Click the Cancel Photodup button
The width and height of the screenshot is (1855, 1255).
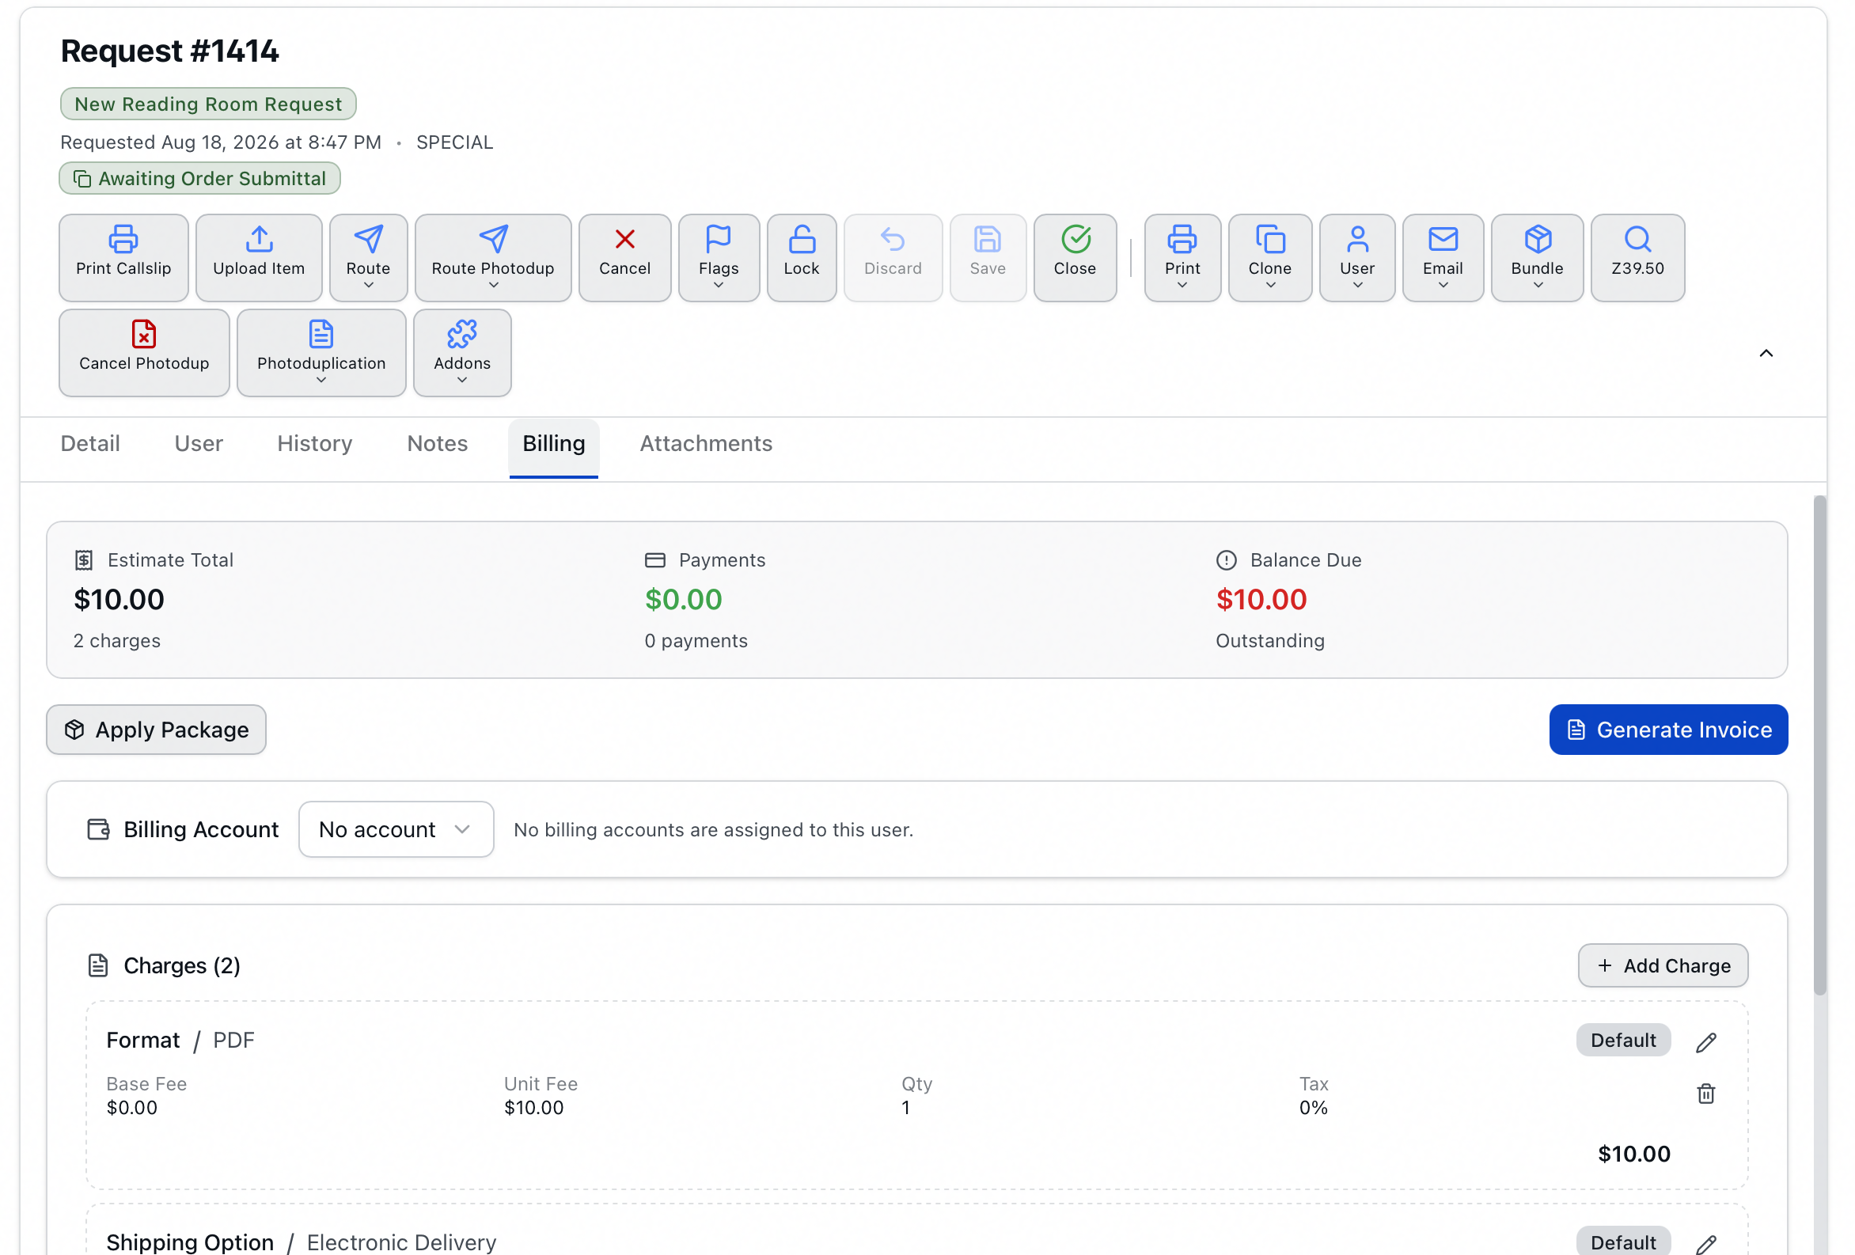click(x=144, y=352)
